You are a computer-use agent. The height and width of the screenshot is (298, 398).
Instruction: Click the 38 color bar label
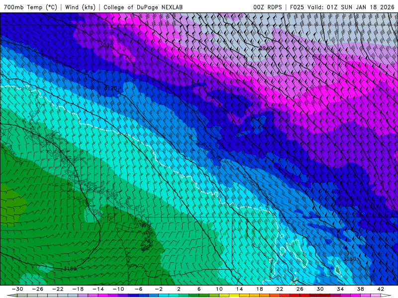[360, 289]
